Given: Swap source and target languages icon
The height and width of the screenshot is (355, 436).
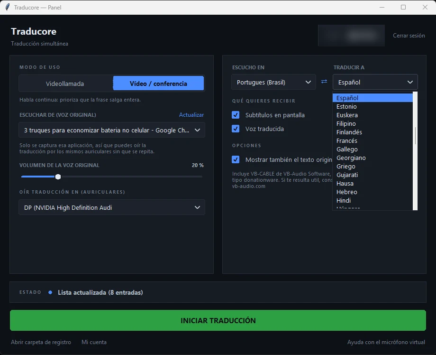Looking at the screenshot, I should pos(324,82).
